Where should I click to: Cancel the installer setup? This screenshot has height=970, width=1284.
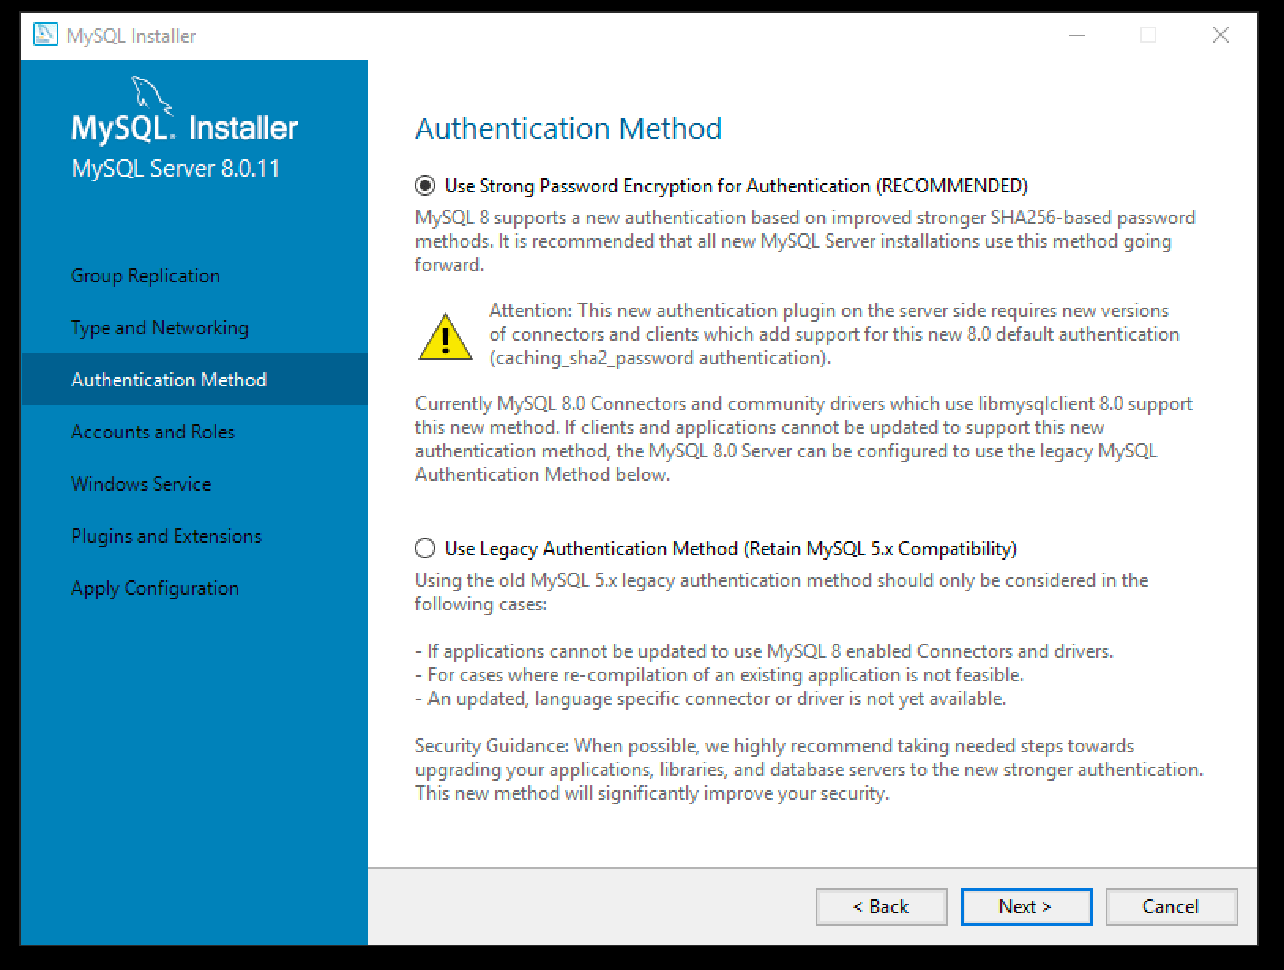click(1171, 907)
